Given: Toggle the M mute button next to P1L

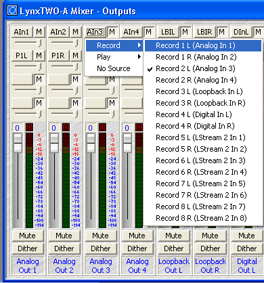Looking at the screenshot, I should [39, 56].
